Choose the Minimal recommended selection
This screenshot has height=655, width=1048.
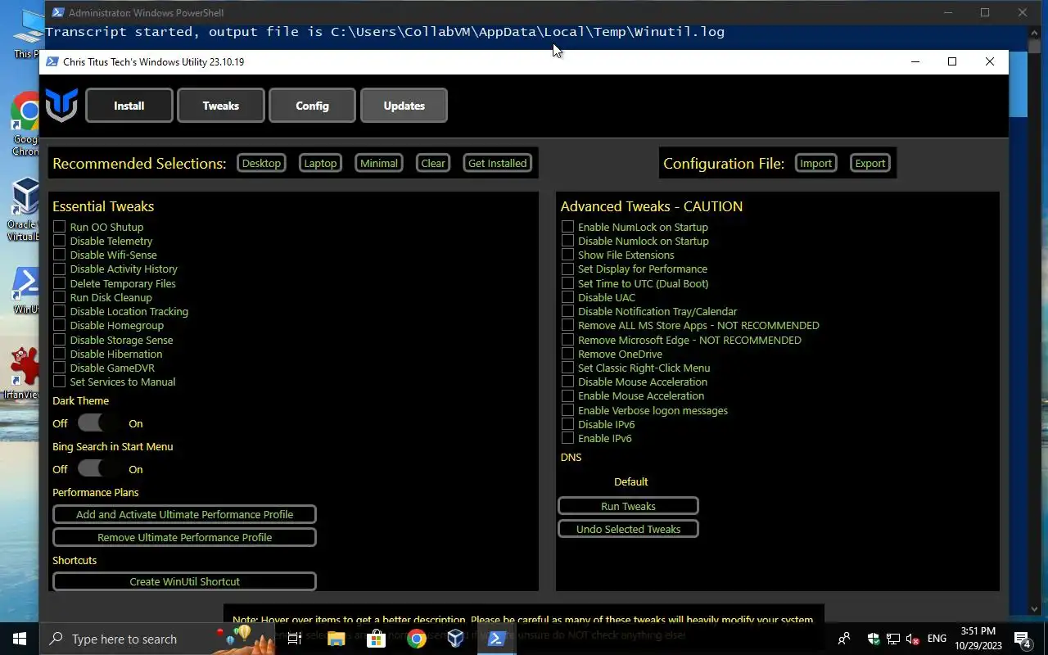(379, 163)
